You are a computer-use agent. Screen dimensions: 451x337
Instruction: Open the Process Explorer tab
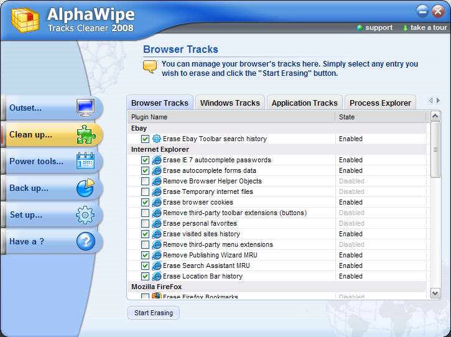click(380, 103)
